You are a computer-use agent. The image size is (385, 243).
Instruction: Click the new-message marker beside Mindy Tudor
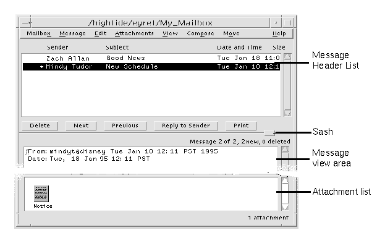tap(41, 67)
